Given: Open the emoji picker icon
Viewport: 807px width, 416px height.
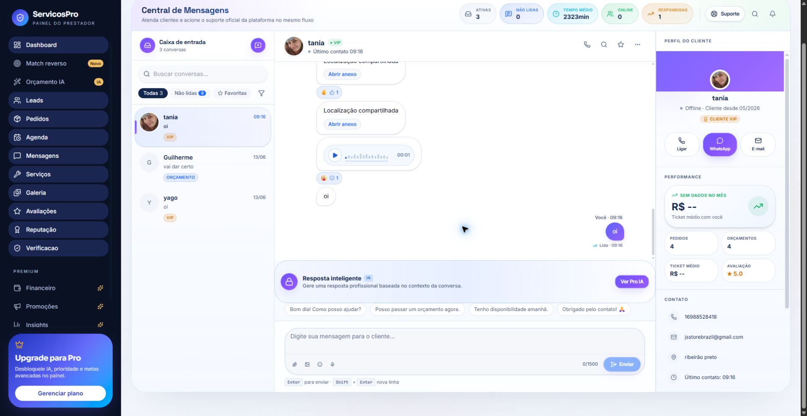Looking at the screenshot, I should 320,364.
